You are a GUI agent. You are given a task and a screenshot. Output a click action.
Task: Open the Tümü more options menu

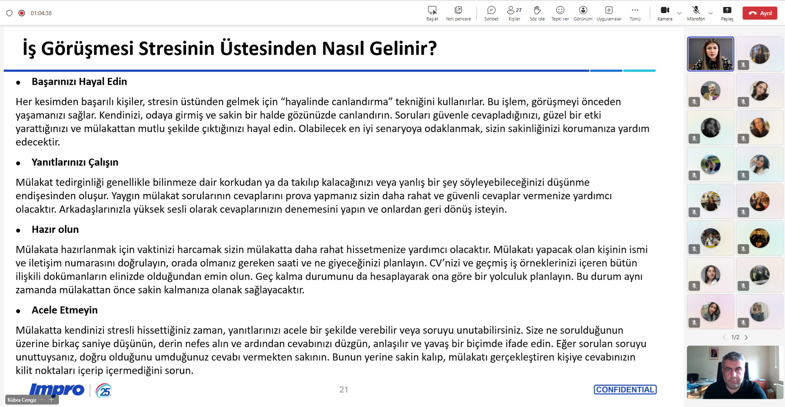pyautogui.click(x=635, y=13)
